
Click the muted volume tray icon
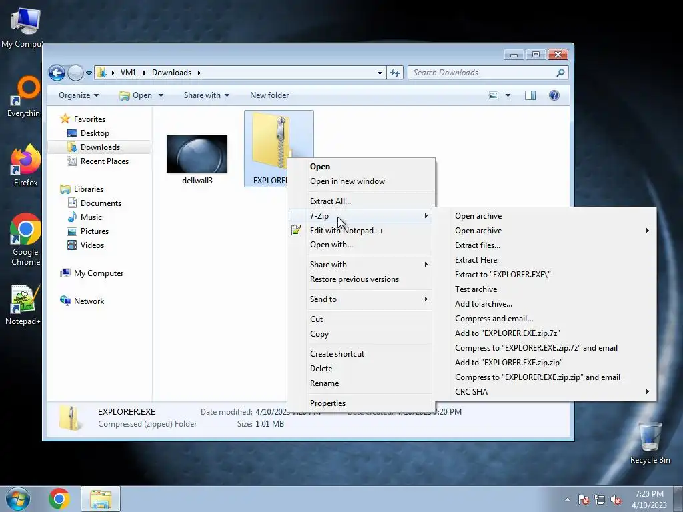(x=616, y=500)
